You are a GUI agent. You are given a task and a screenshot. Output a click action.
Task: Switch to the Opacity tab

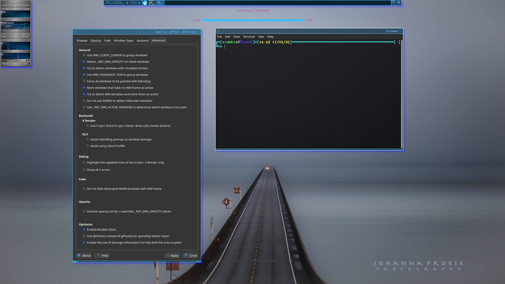click(95, 40)
